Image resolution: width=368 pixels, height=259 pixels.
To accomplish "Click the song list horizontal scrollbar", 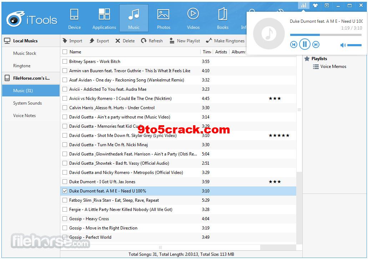I will pos(160,247).
